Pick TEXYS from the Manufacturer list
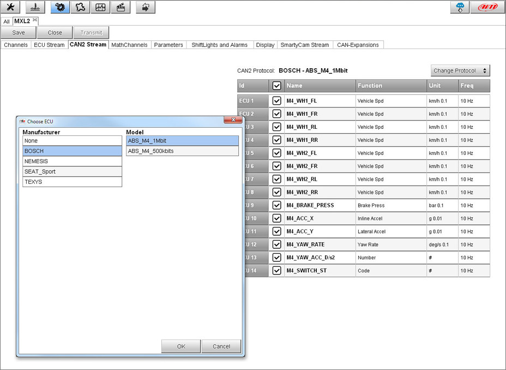 73,182
